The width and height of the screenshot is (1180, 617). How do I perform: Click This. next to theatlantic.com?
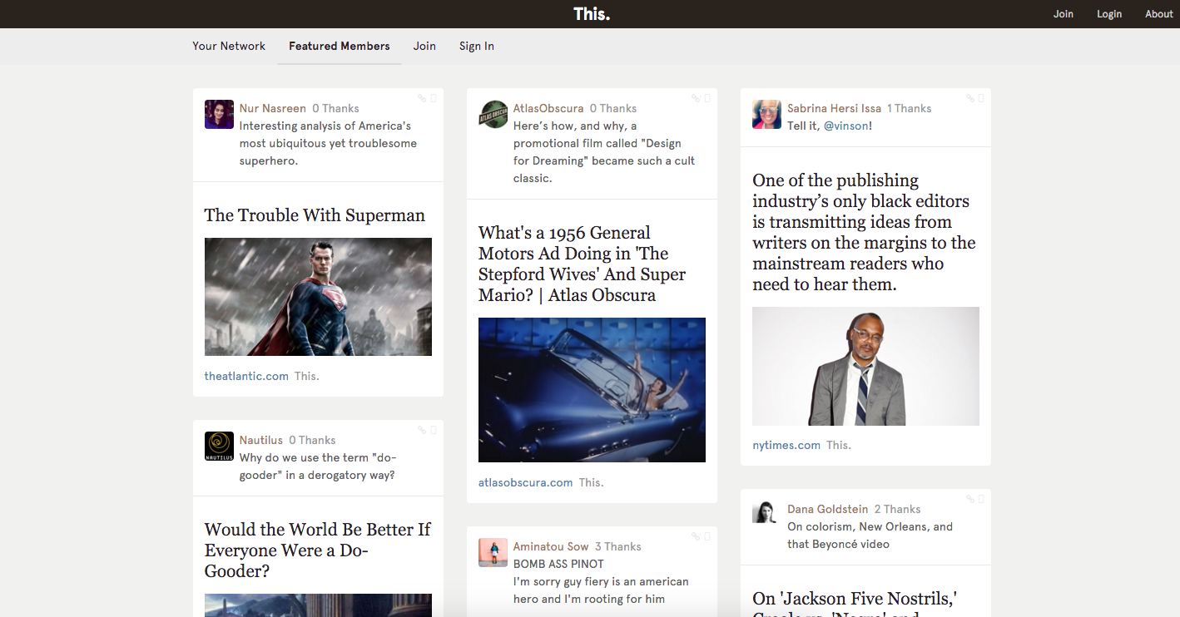click(306, 377)
